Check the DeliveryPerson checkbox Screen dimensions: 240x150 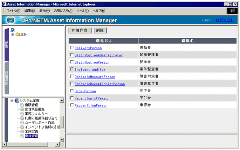tap(72, 47)
